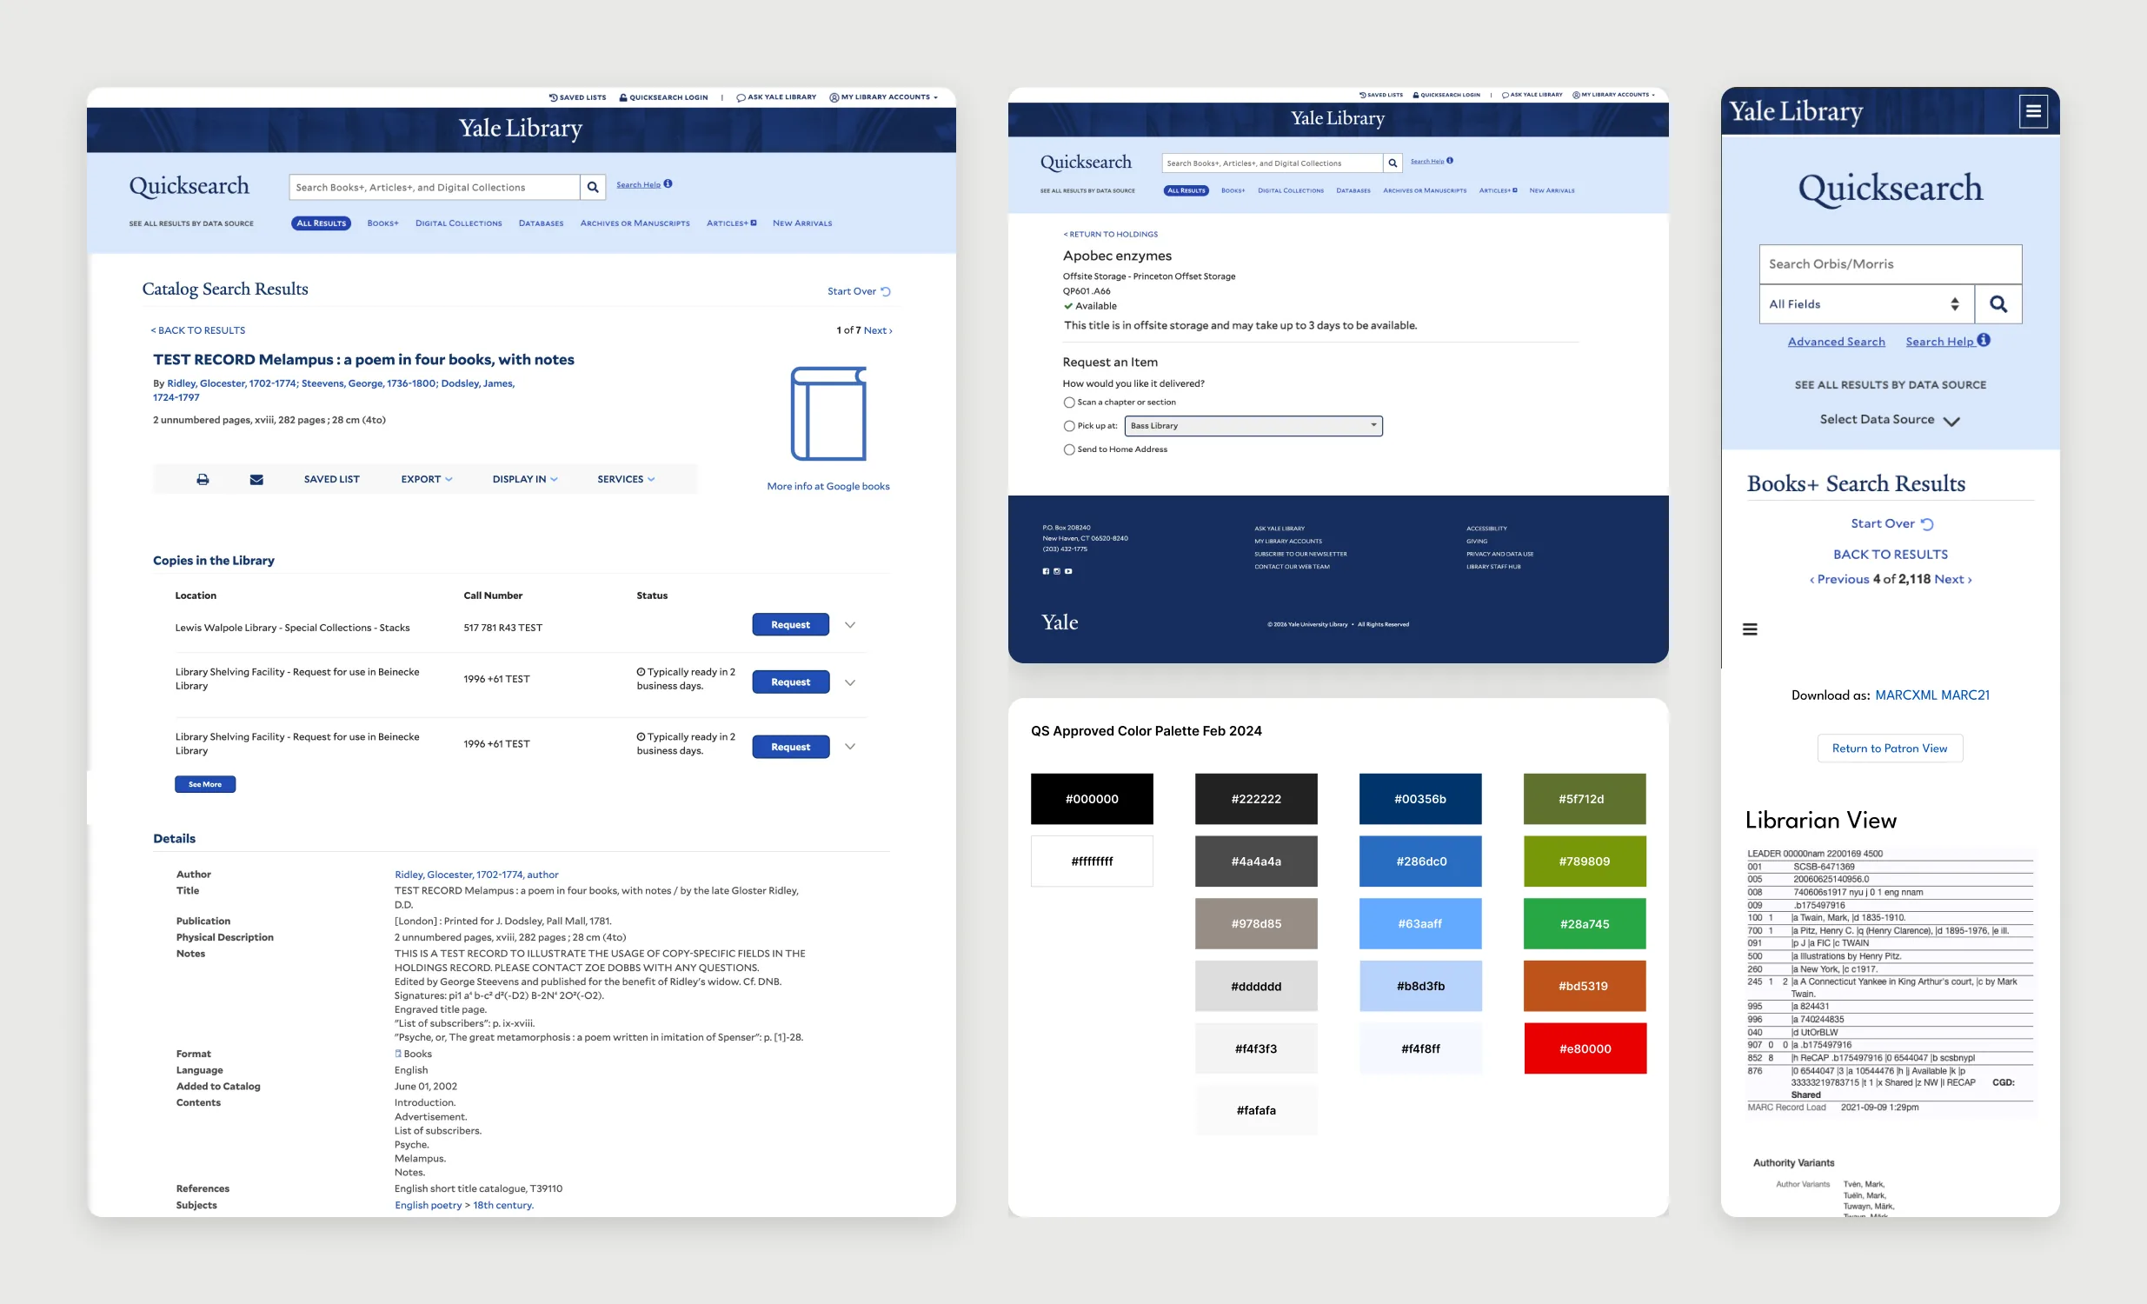
Task: Open the Display In dropdown
Action: [x=524, y=479]
